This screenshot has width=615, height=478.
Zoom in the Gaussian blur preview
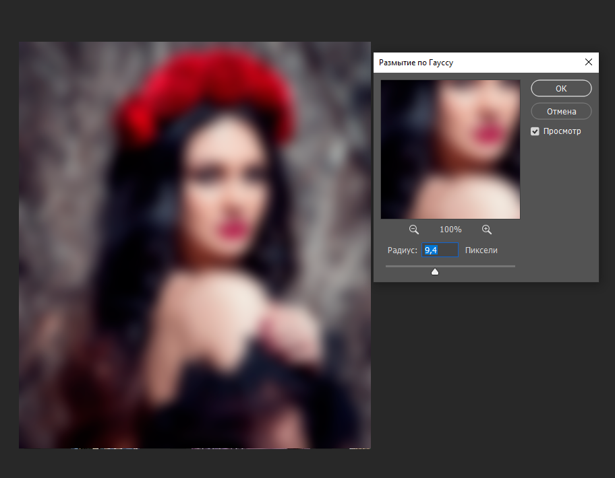(x=487, y=230)
